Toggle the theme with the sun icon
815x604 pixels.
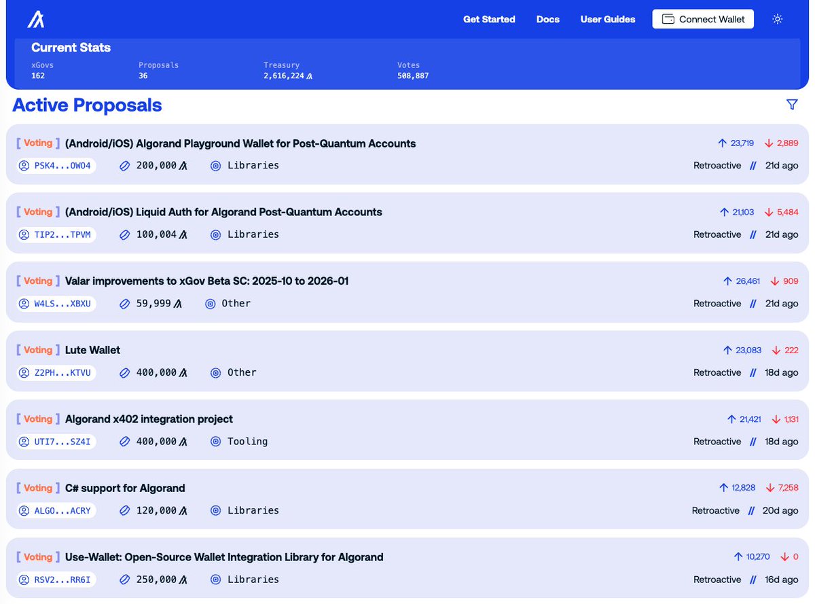pos(777,19)
